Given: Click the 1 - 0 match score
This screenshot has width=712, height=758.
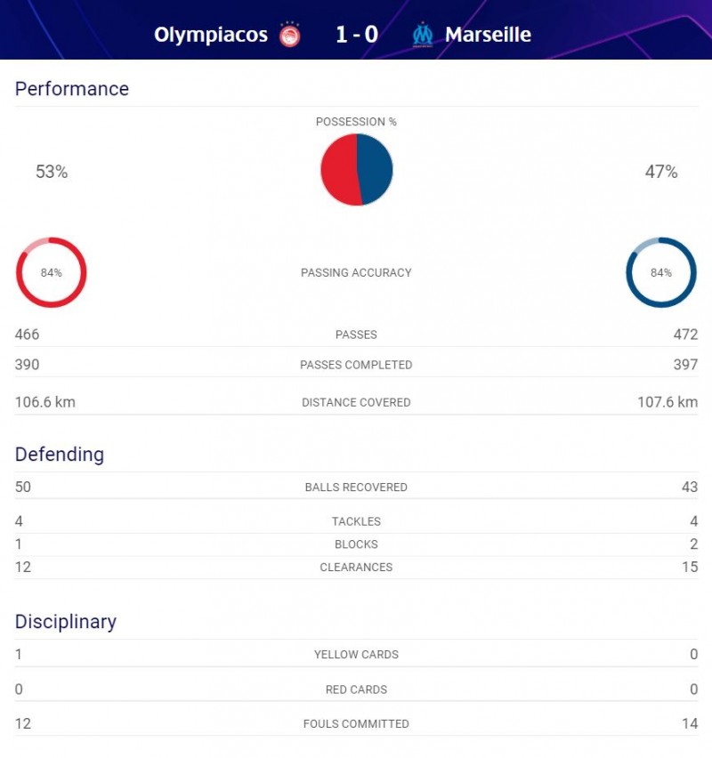Looking at the screenshot, I should [x=357, y=35].
